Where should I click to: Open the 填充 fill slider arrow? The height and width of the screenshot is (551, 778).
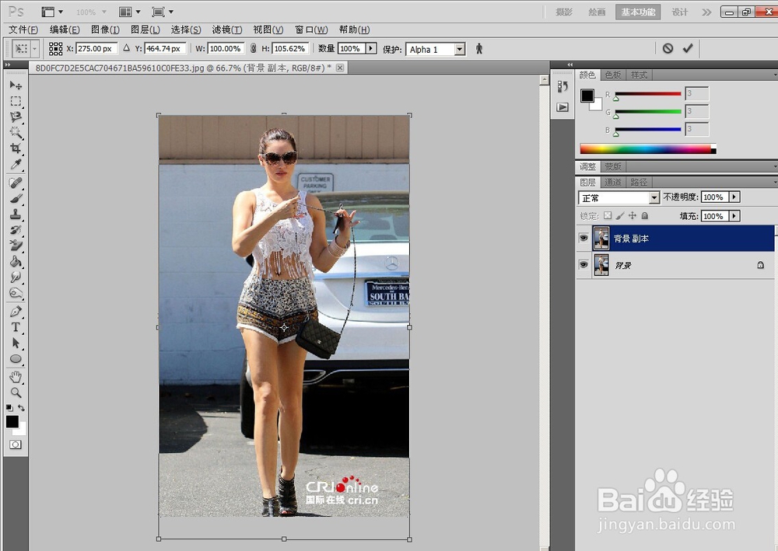734,216
